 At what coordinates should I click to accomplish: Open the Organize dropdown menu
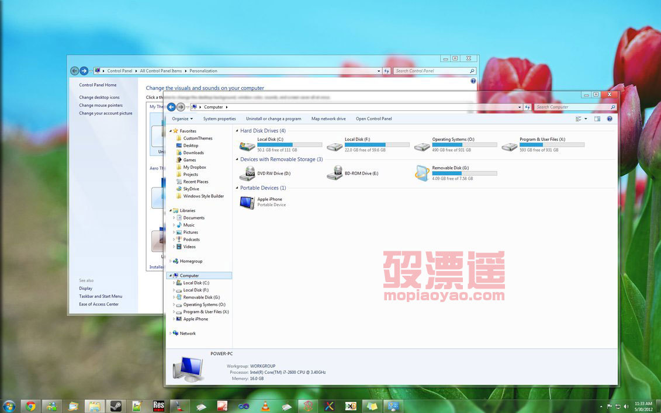[182, 119]
